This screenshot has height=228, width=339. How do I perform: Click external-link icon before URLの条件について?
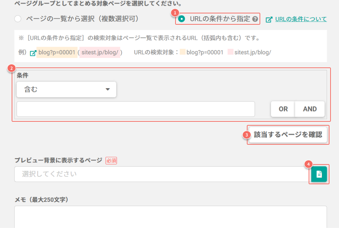269,19
